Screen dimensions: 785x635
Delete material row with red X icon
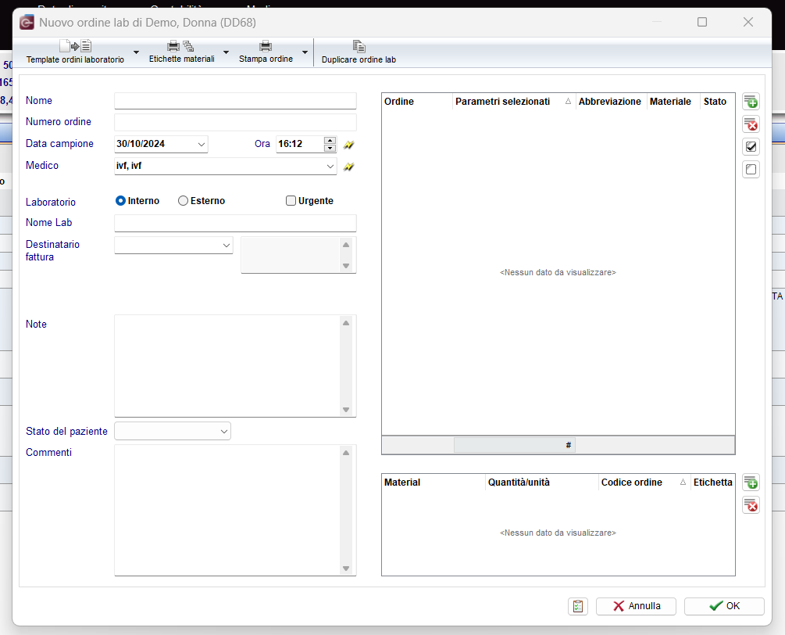click(x=751, y=505)
